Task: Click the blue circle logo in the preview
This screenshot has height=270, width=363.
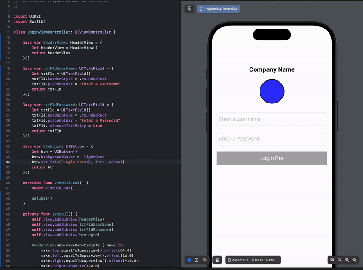Action: (271, 91)
